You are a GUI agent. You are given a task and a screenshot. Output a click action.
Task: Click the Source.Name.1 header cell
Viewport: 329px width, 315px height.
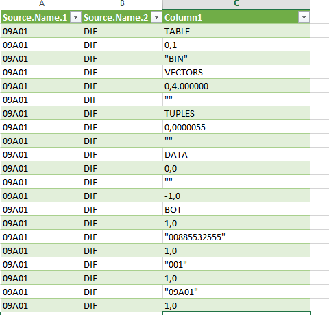(x=42, y=17)
